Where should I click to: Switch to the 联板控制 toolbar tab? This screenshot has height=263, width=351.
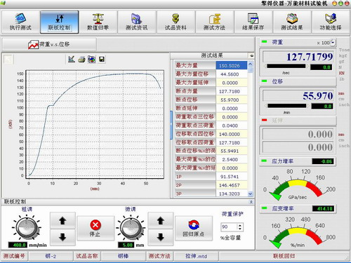[x=59, y=22]
